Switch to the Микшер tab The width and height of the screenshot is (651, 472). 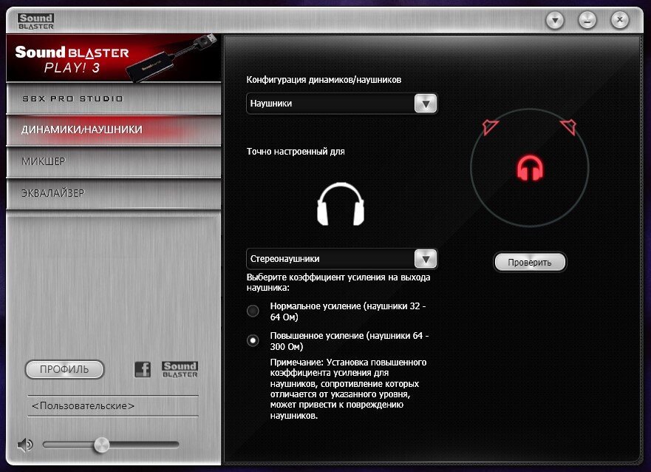tap(113, 161)
